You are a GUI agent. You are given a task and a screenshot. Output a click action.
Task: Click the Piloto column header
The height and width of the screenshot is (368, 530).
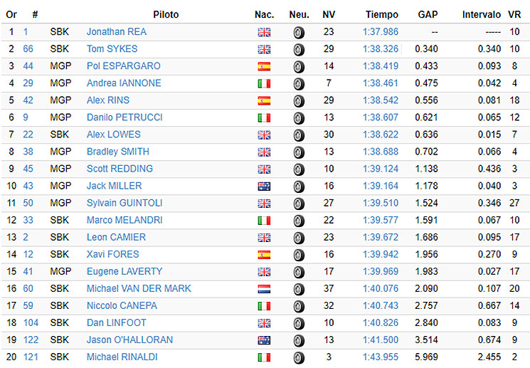[166, 14]
